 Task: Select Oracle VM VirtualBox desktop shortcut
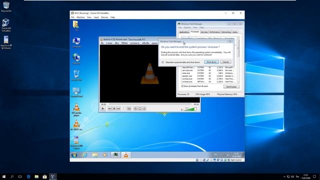click(x=6, y=25)
